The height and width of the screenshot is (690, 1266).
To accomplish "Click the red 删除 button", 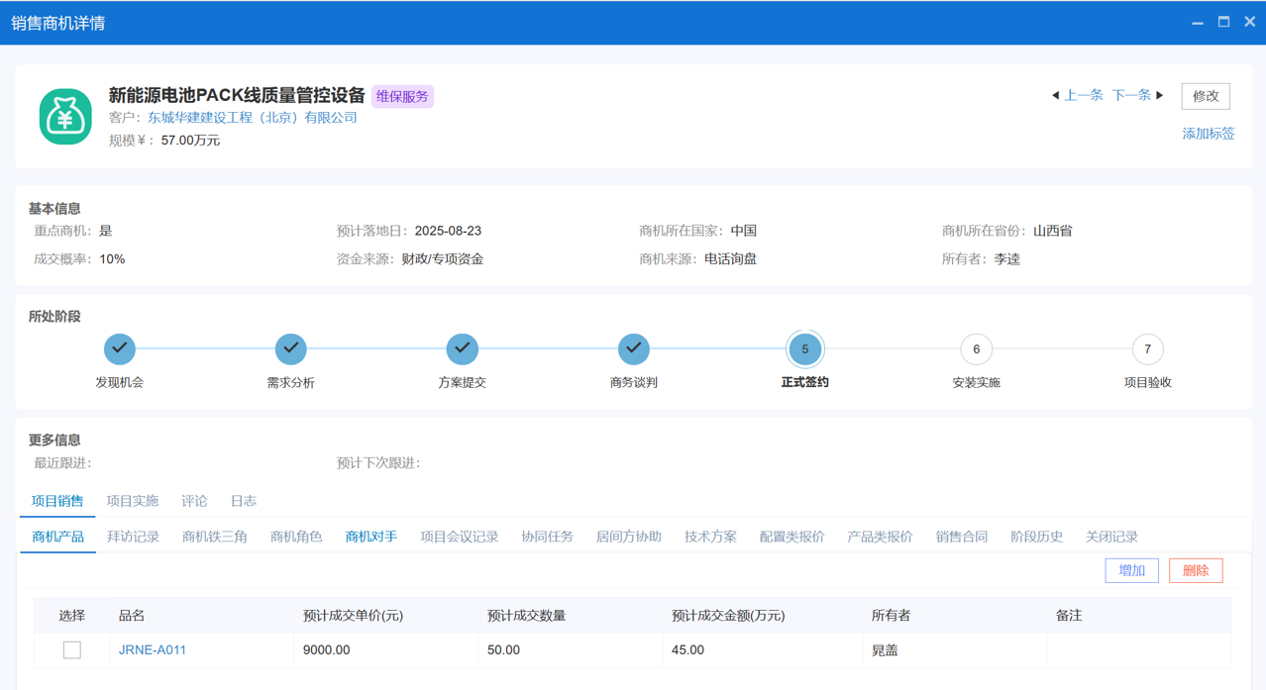I will tap(1196, 570).
